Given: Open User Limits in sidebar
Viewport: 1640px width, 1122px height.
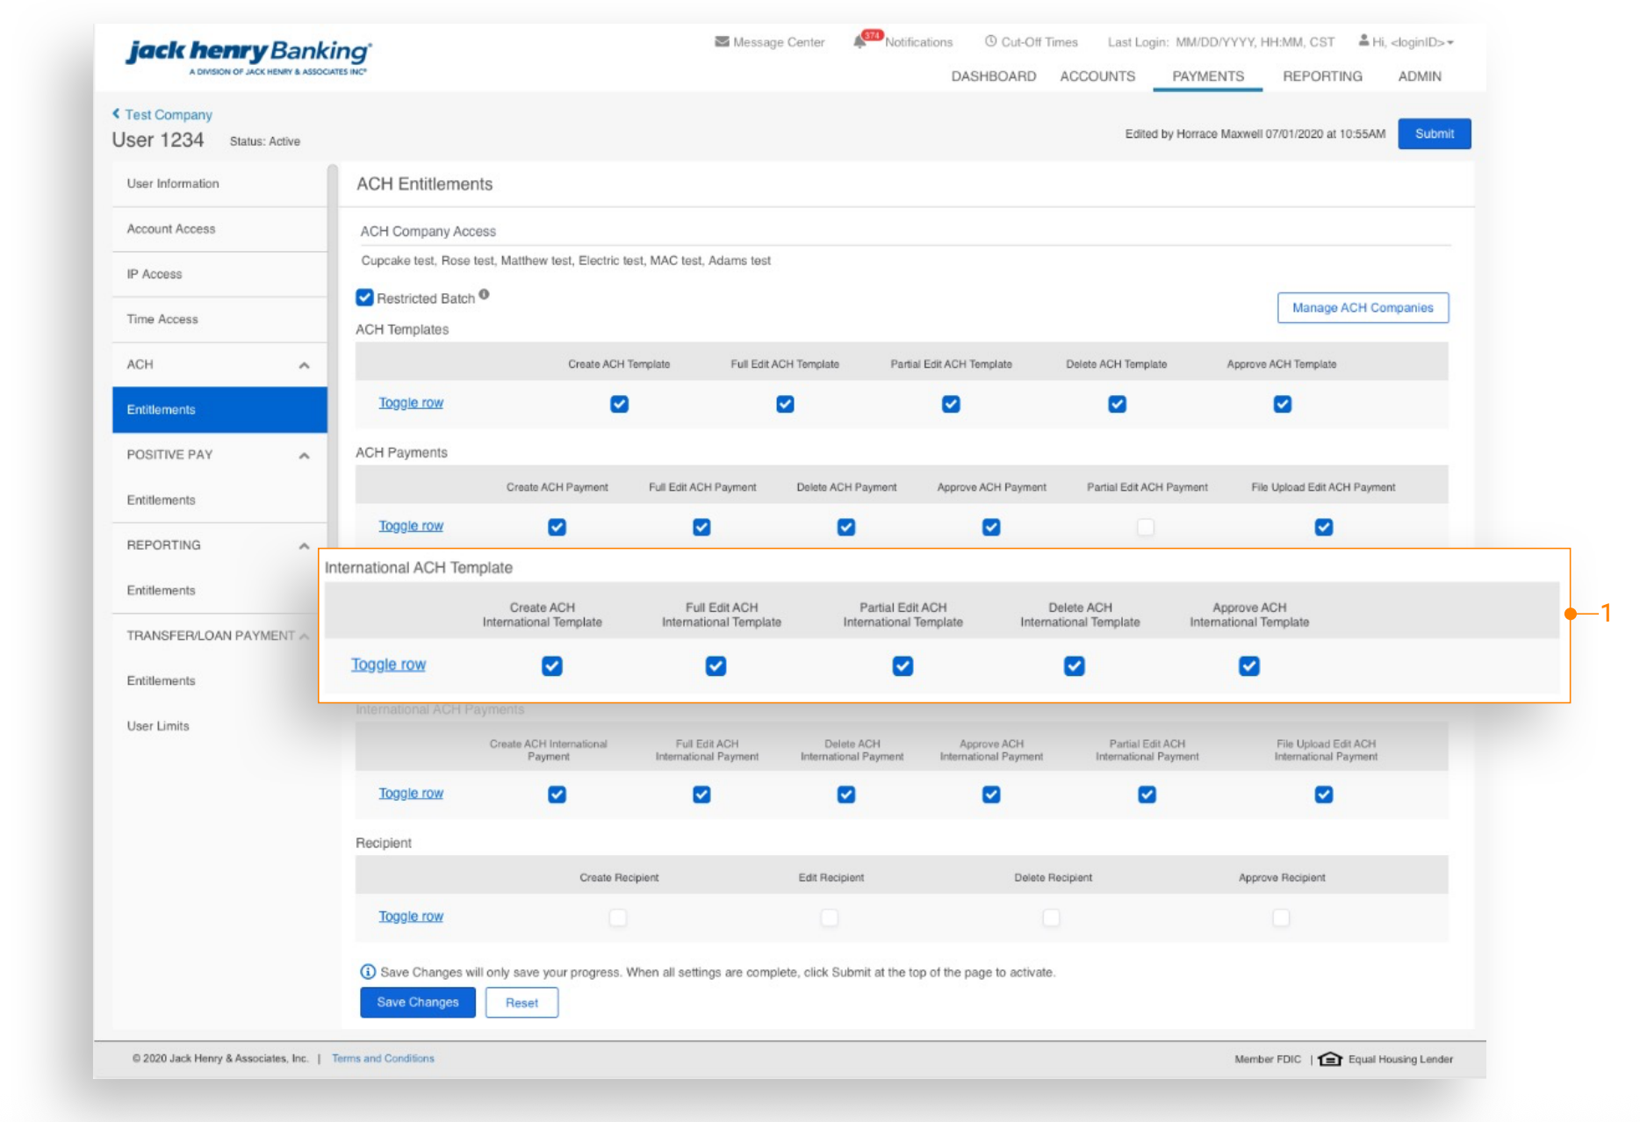Looking at the screenshot, I should pos(219,726).
